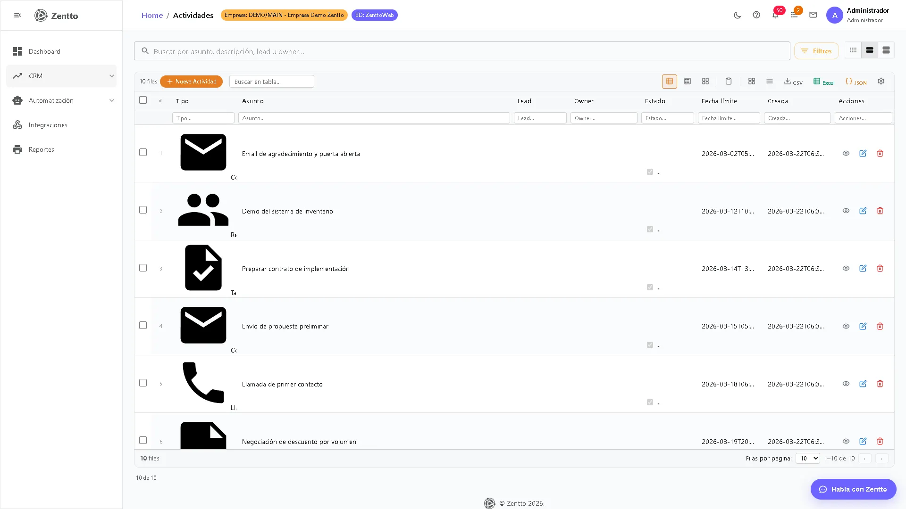Check row 4 'Envío de propuesta' checkbox
The image size is (906, 509).
coord(143,325)
